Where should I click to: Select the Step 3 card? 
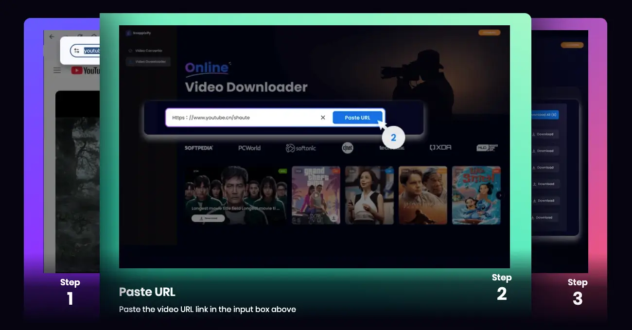click(x=577, y=292)
